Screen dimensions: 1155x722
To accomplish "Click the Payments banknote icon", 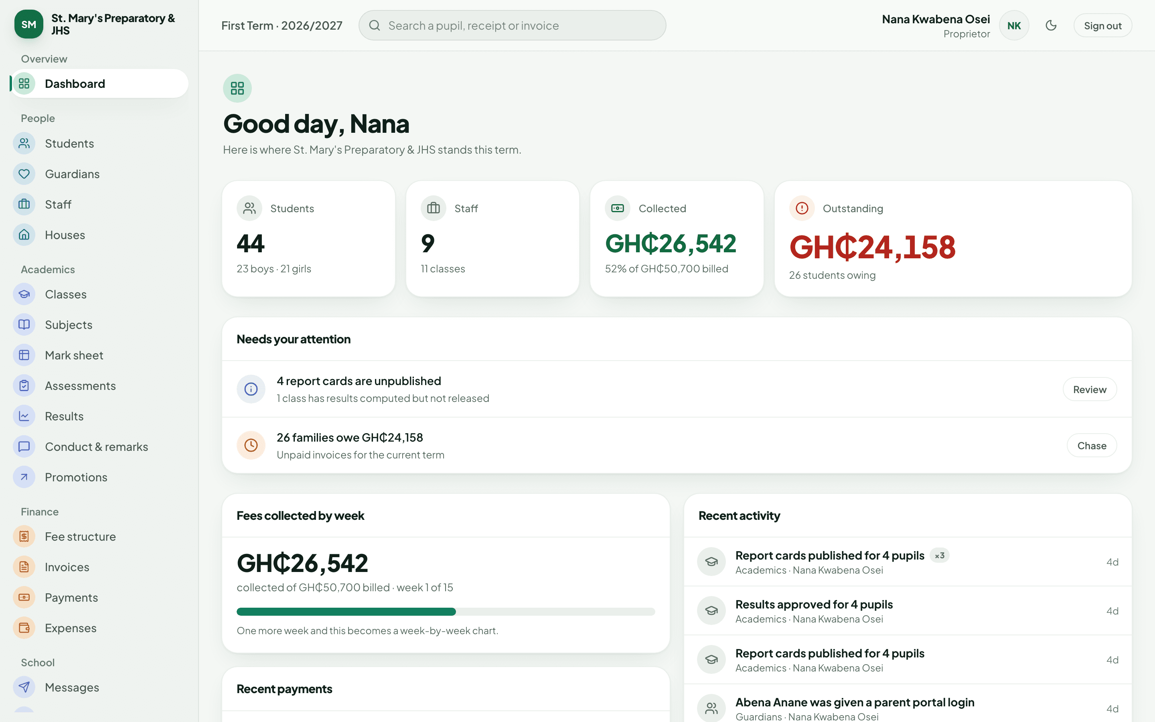I will 24,598.
